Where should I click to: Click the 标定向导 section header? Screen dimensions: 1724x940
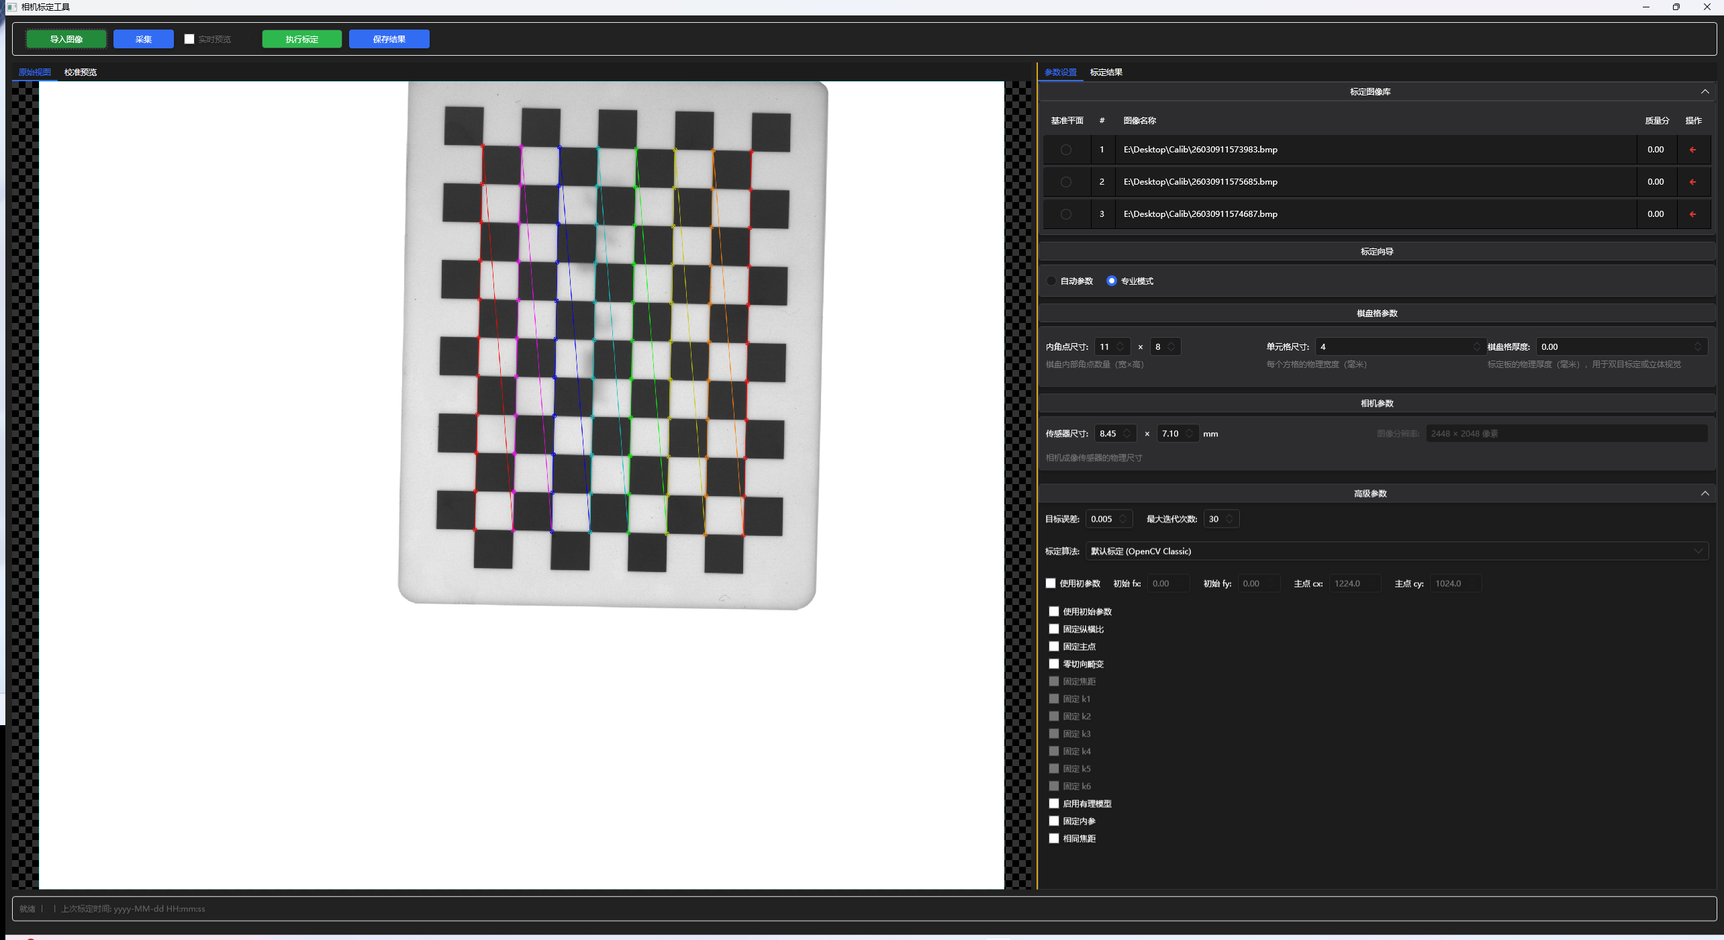point(1377,251)
